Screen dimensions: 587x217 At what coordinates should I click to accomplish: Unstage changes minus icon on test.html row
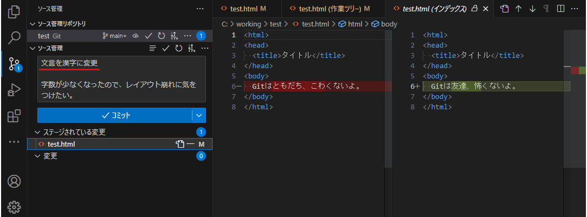tap(191, 144)
